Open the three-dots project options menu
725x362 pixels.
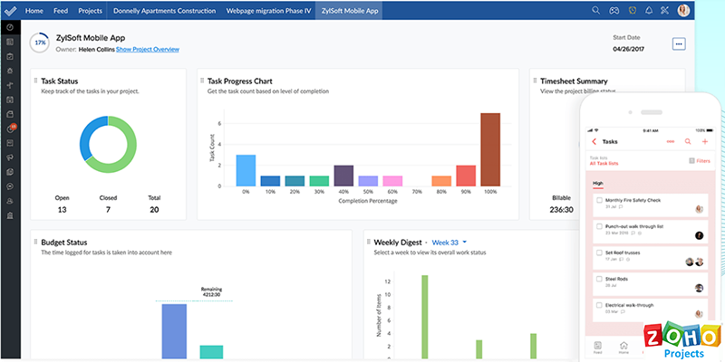coord(678,43)
